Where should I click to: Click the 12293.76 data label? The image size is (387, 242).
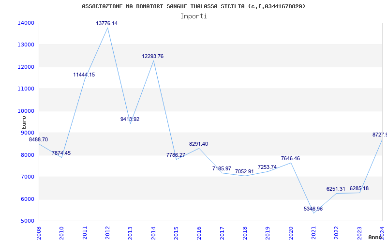pos(152,56)
